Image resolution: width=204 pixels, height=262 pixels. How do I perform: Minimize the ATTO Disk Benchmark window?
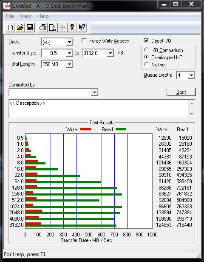(x=164, y=4)
